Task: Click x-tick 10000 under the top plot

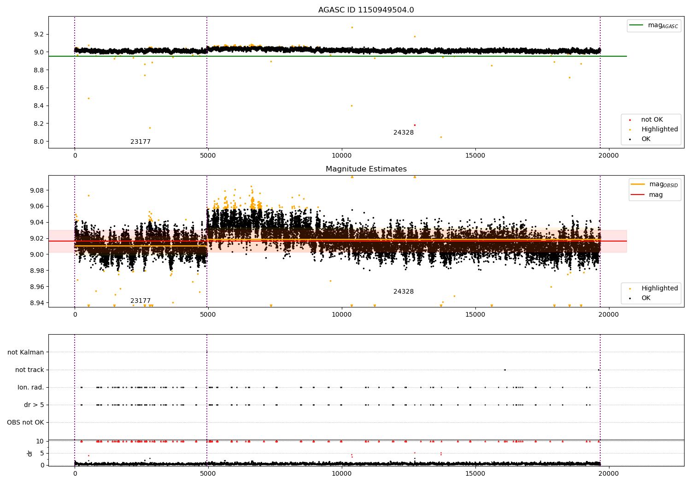Action: pos(342,155)
